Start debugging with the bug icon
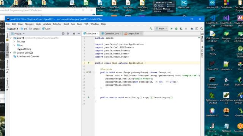243x136 pixels. point(176,29)
